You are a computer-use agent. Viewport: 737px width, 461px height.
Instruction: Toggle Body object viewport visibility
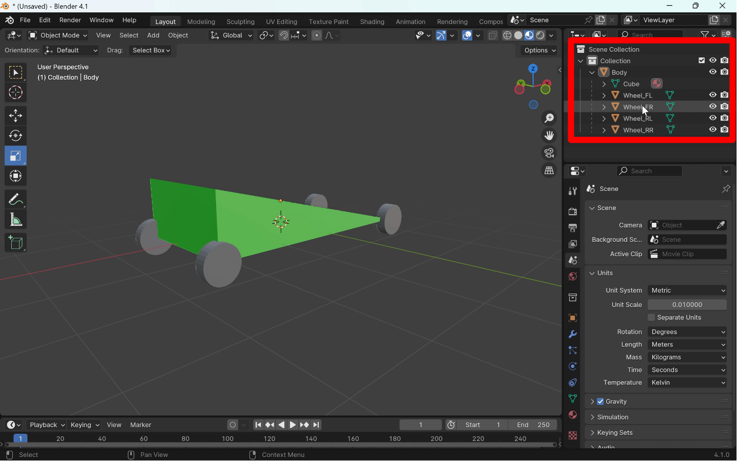(713, 72)
